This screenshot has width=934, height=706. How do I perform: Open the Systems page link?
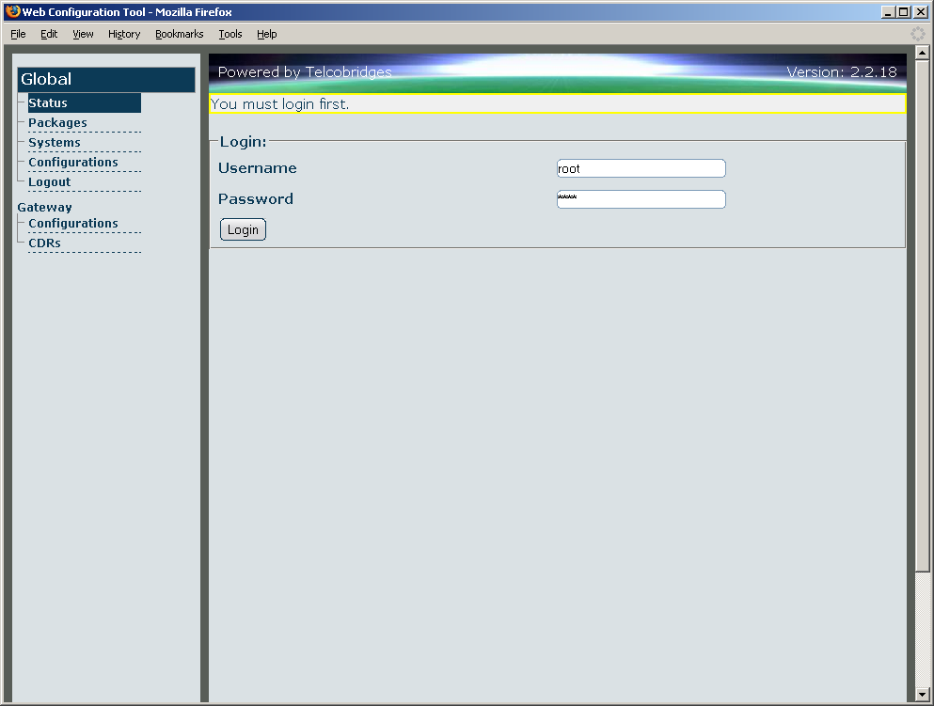point(55,142)
